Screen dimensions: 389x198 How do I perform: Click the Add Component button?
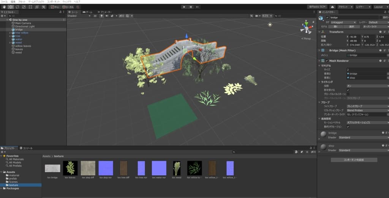coord(354,160)
